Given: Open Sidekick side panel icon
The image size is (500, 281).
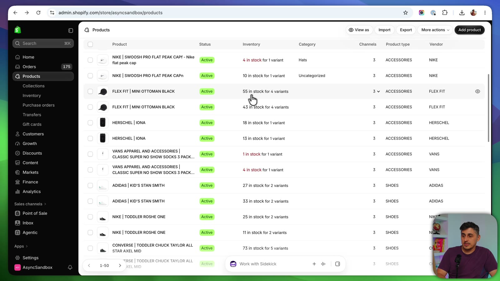Looking at the screenshot, I should point(337,264).
